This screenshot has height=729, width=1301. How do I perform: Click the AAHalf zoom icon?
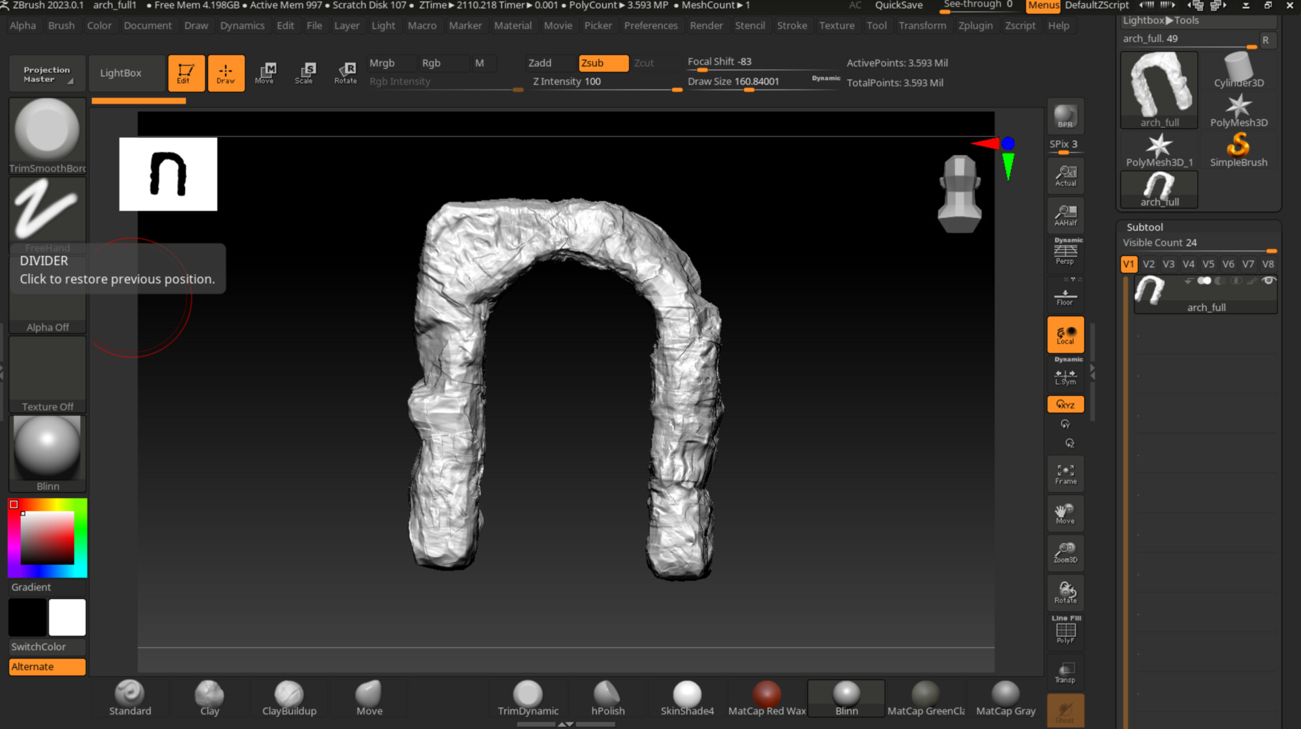(x=1065, y=216)
